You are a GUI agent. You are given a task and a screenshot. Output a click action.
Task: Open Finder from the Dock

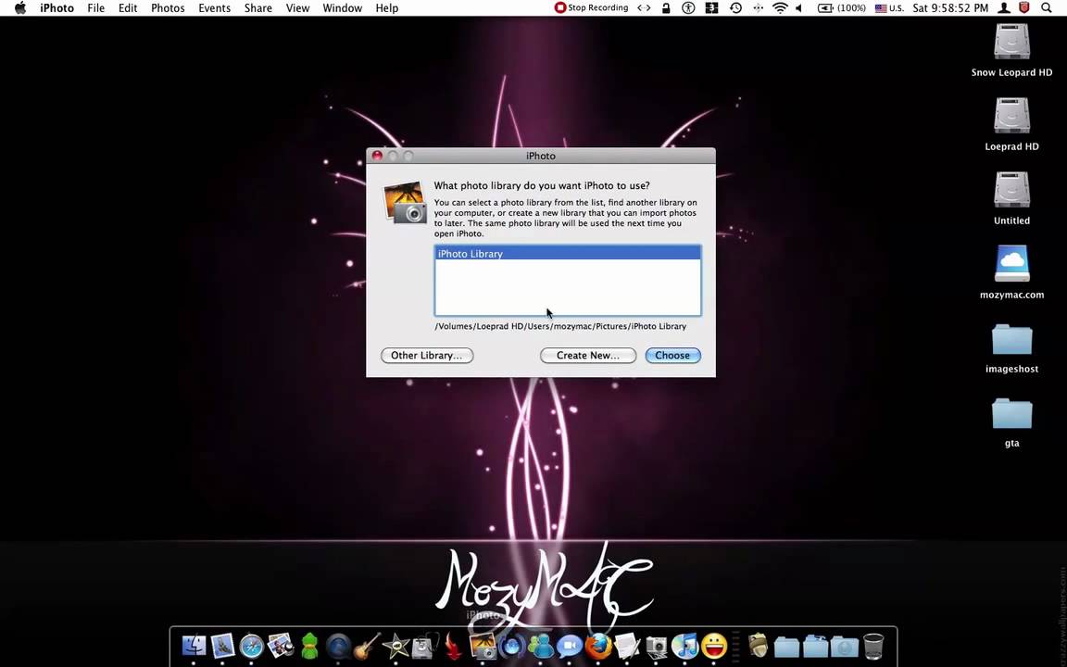tap(194, 645)
